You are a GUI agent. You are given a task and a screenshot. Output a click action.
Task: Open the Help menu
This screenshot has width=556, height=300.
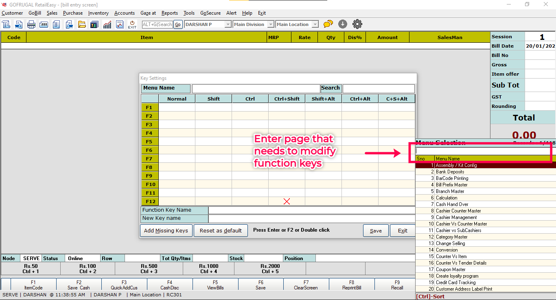pos(247,13)
